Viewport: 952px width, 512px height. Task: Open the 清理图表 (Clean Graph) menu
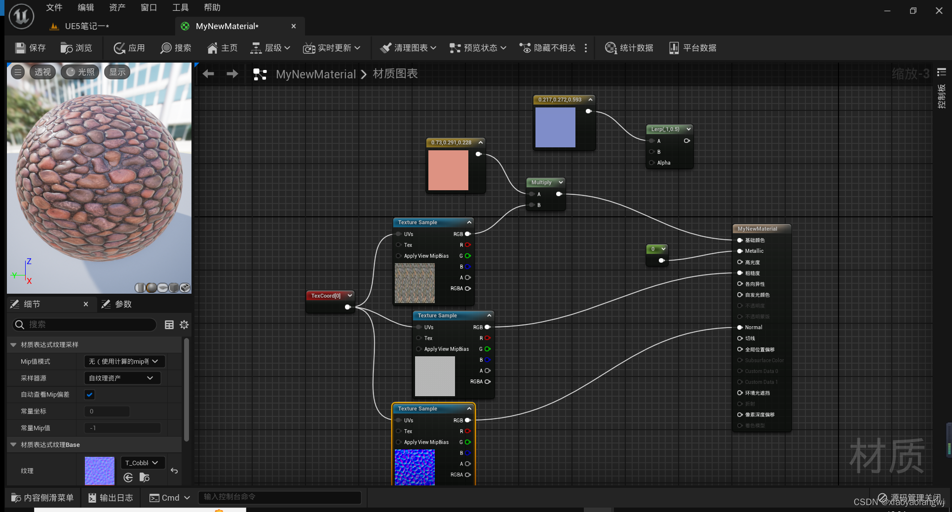click(408, 48)
